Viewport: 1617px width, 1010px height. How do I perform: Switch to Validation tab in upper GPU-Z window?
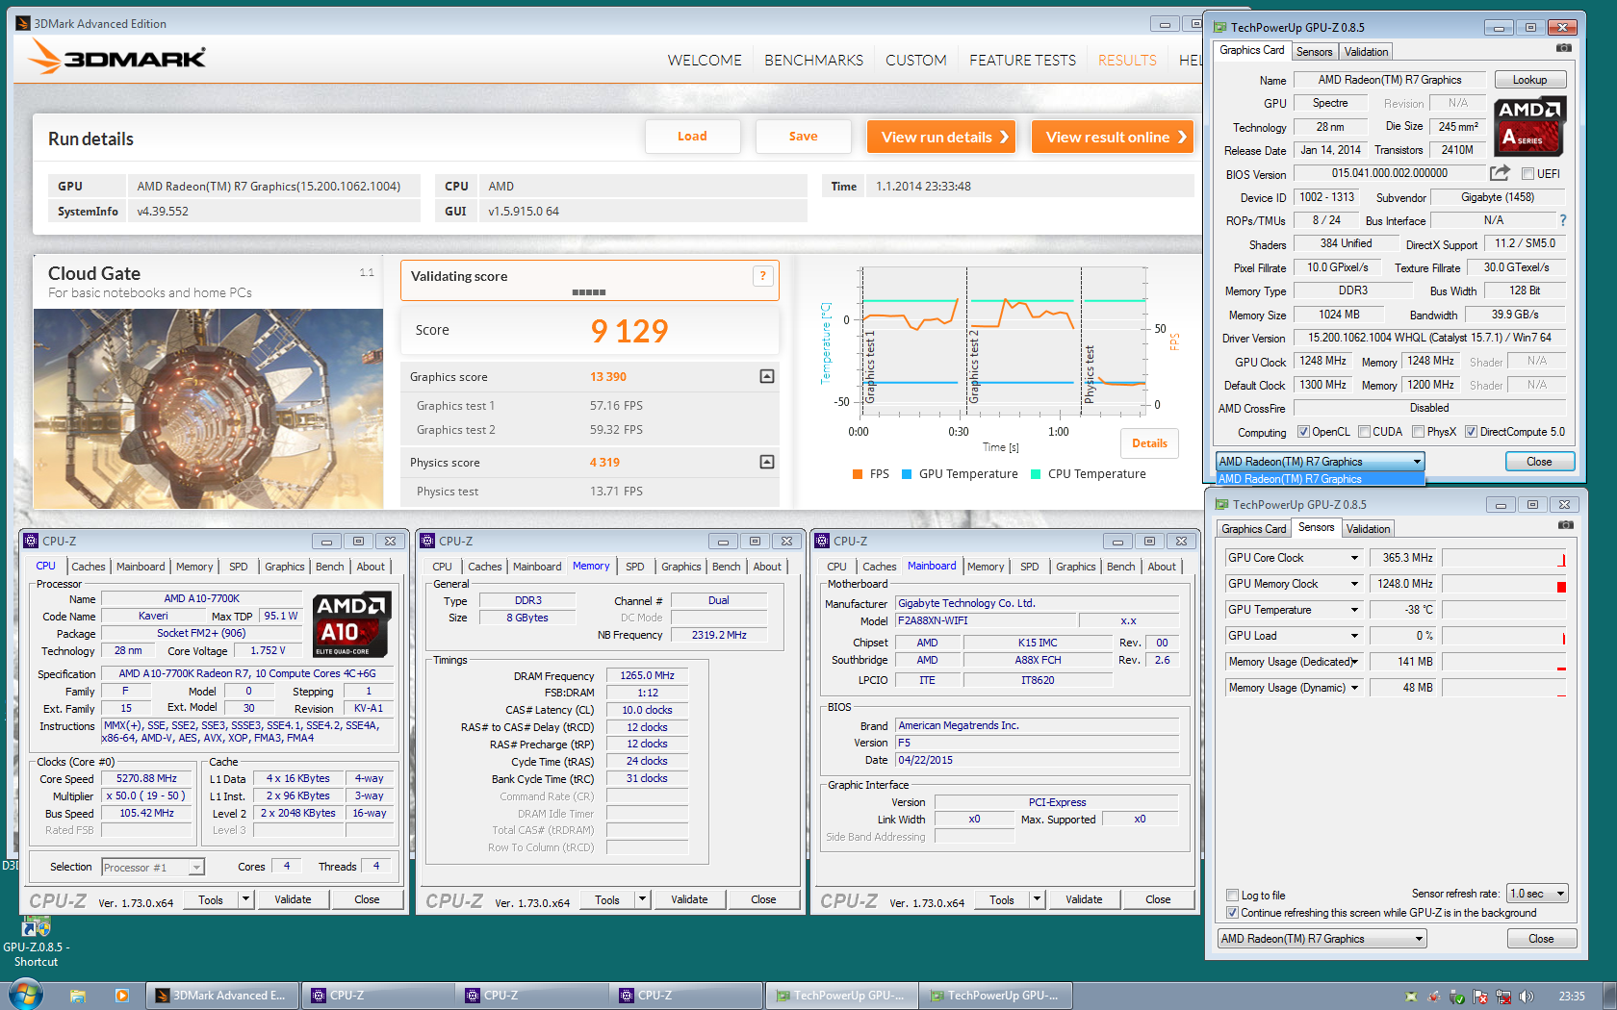click(1366, 52)
